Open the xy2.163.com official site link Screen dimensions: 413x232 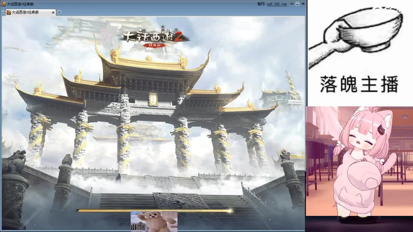277,4
